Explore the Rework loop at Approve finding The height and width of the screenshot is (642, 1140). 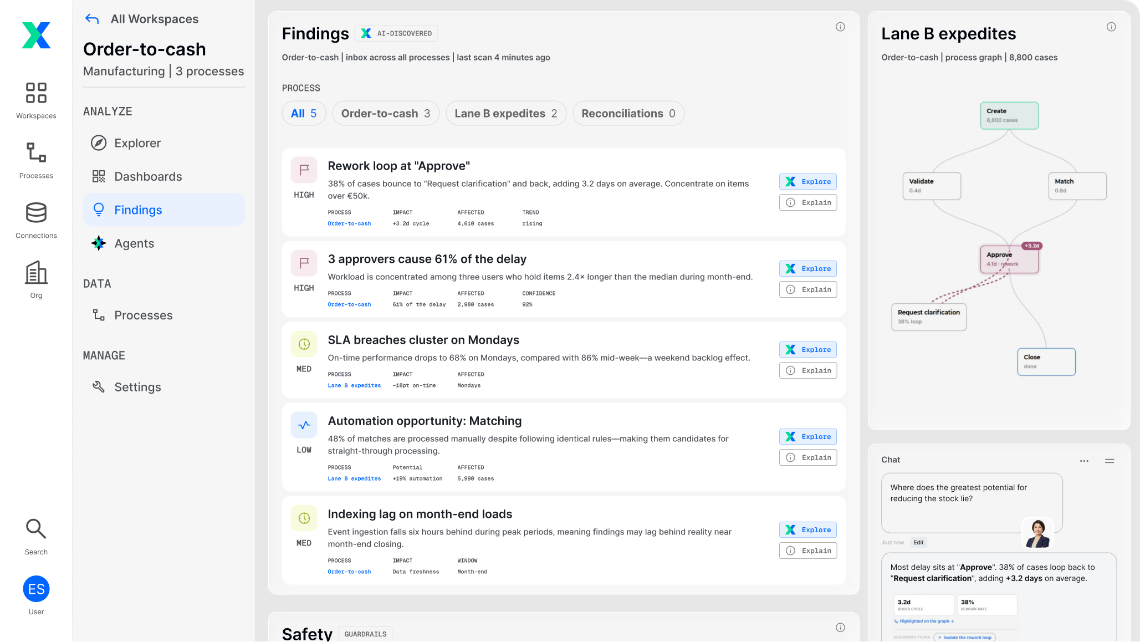click(807, 182)
